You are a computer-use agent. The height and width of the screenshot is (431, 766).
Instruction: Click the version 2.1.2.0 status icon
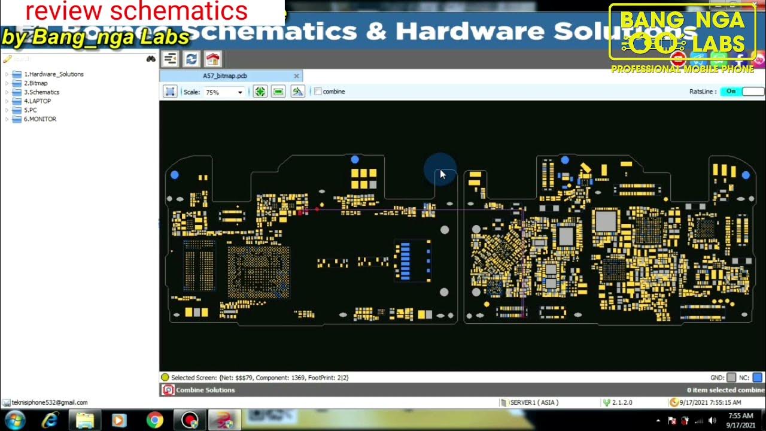606,402
